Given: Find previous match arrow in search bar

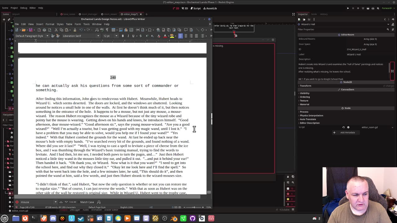Looking at the screenshot, I should [61, 202].
